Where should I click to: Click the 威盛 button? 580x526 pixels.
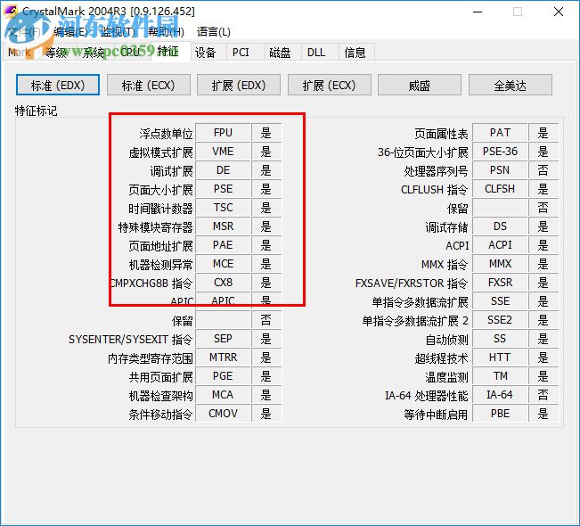point(420,85)
